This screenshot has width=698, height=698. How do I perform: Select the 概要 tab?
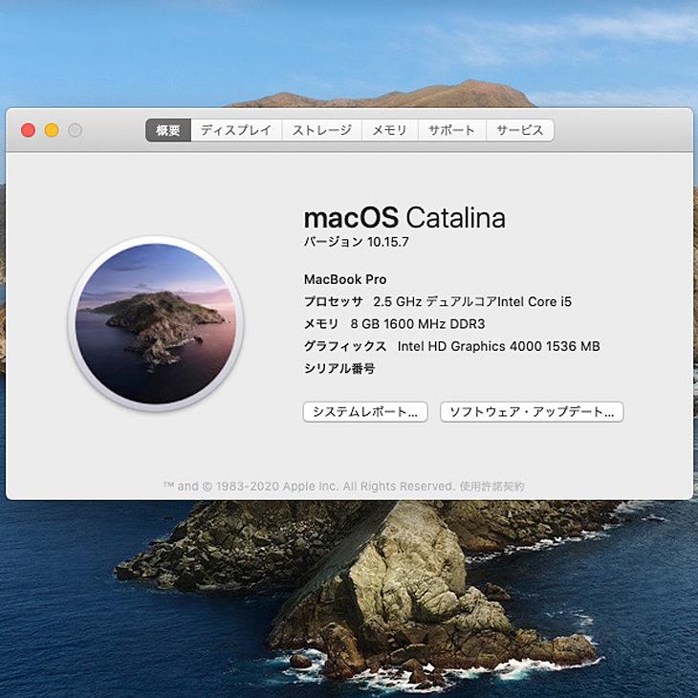168,130
